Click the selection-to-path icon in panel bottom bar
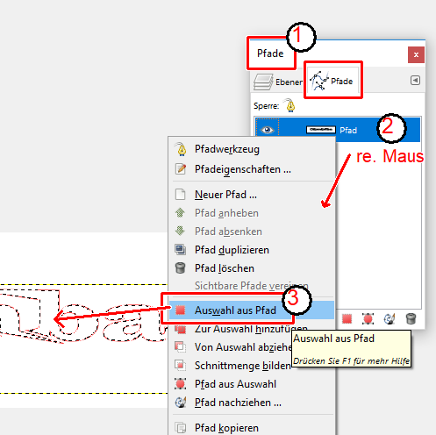 pyautogui.click(x=368, y=318)
